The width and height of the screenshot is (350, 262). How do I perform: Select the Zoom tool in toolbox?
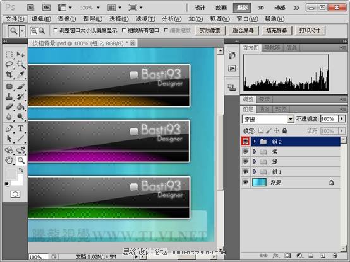[x=21, y=160]
